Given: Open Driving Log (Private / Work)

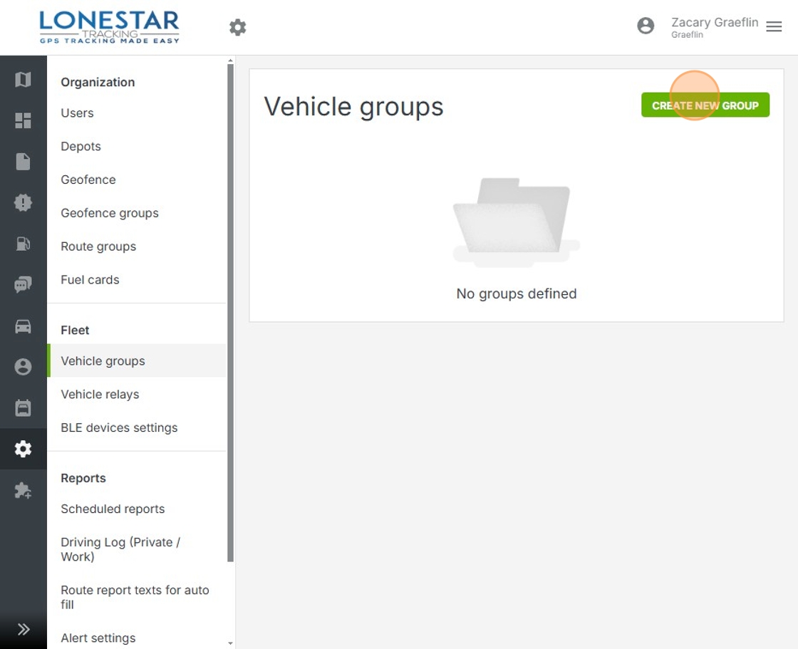Looking at the screenshot, I should click(x=120, y=549).
